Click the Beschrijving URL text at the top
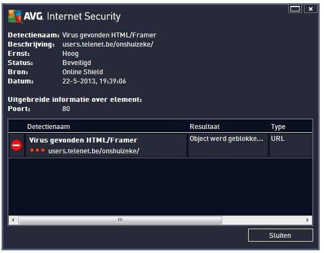 (108, 44)
